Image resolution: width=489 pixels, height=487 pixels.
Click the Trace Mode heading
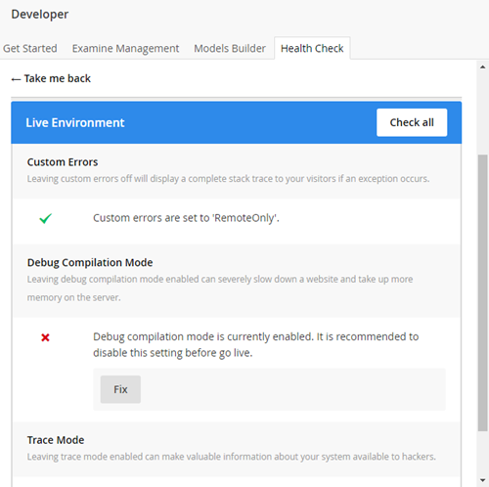click(56, 440)
